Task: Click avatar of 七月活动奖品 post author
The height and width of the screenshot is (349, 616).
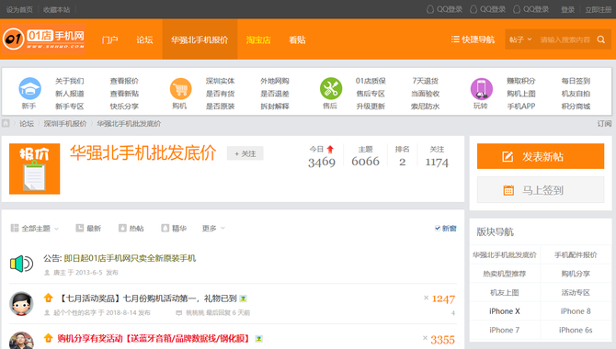Action: point(21,303)
